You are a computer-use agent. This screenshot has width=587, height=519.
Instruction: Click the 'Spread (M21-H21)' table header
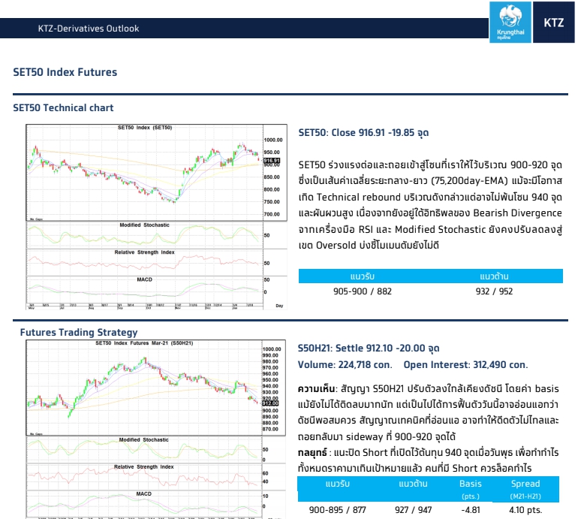(x=525, y=489)
